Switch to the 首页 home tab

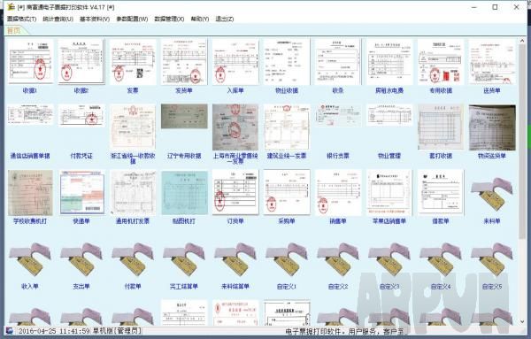pyautogui.click(x=13, y=31)
